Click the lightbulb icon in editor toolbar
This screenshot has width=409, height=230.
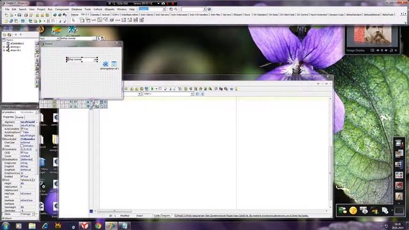[236, 89]
